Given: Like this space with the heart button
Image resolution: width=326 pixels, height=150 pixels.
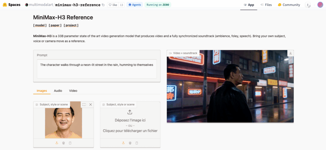Looking at the screenshot, I should [x=113, y=5].
